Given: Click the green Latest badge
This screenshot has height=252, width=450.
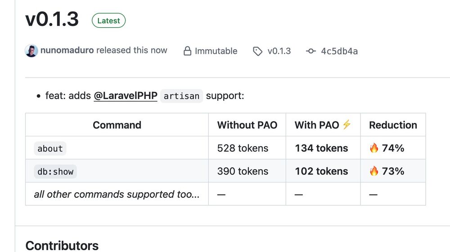Looking at the screenshot, I should click(x=108, y=21).
